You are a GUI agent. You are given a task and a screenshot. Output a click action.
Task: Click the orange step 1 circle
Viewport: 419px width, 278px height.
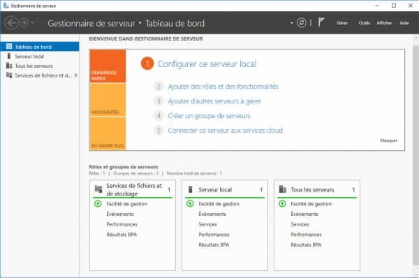coord(147,64)
